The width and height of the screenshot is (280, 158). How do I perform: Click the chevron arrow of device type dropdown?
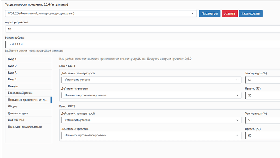click(x=192, y=13)
